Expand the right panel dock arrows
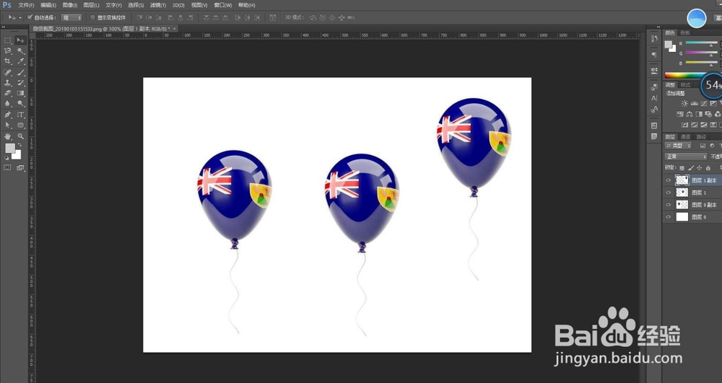 point(658,27)
